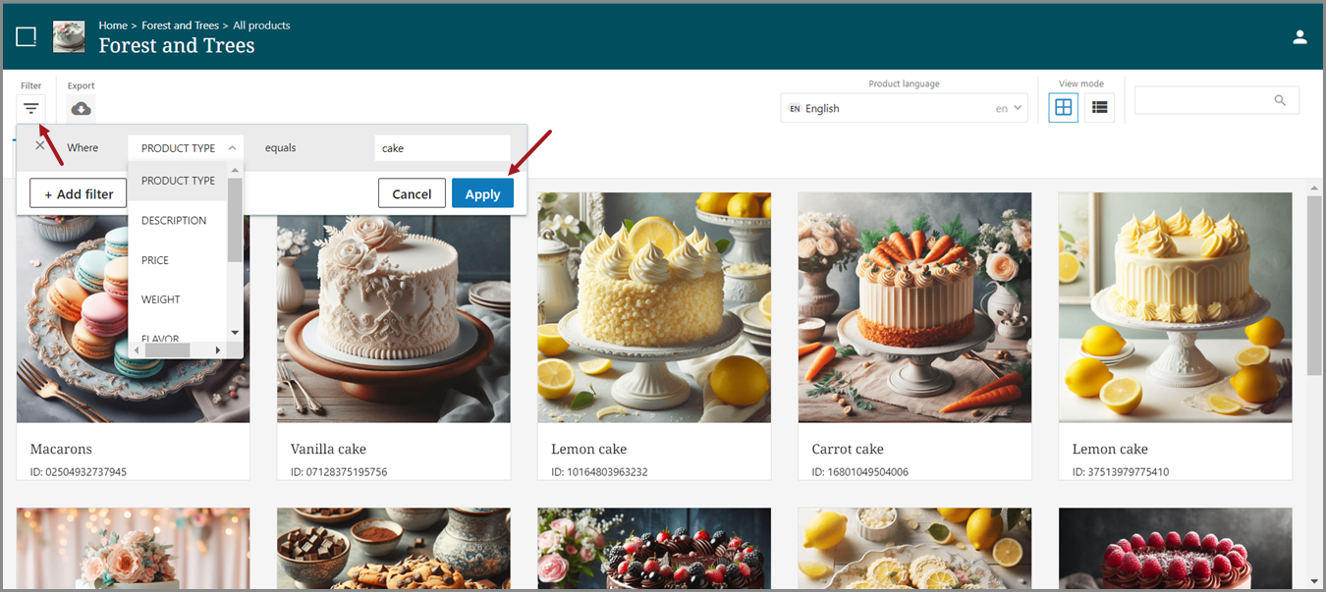The height and width of the screenshot is (592, 1326).
Task: Go to Home breadcrumb link
Action: pyautogui.click(x=113, y=26)
